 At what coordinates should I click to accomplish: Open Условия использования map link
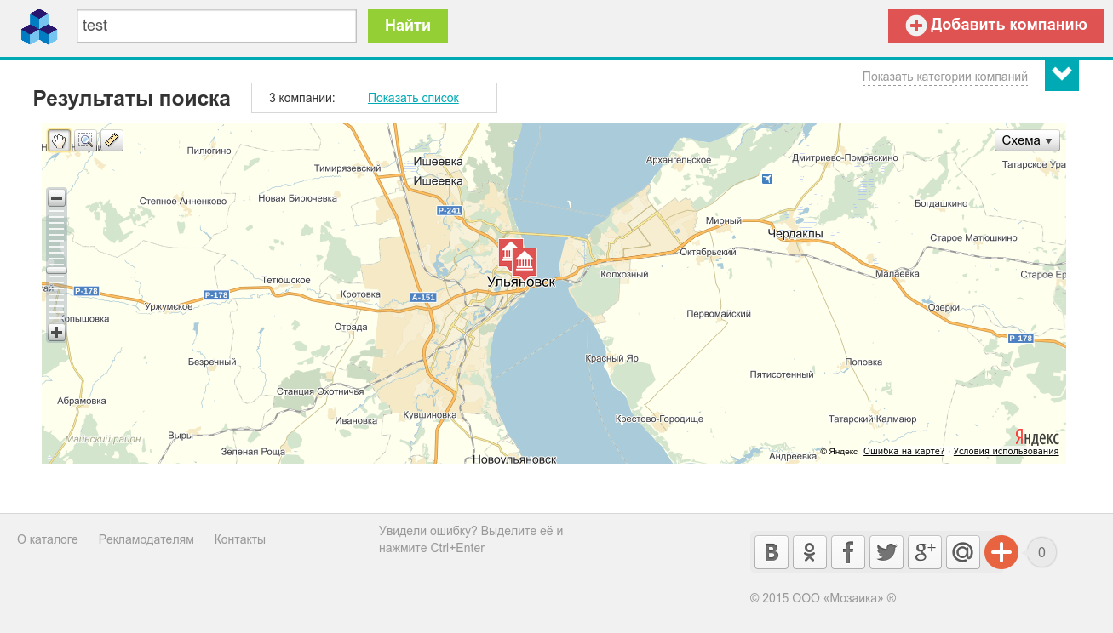click(1006, 451)
